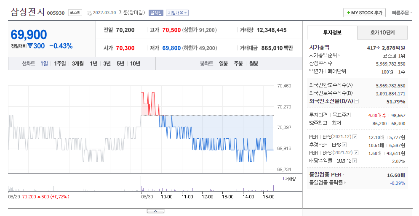The image size is (419, 216).
Task: Click the 저가 value 69,800
Action: click(x=171, y=48)
